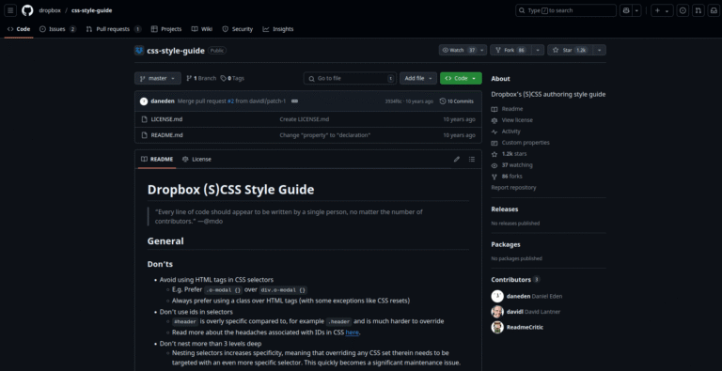The image size is (722, 371).
Task: Switch to the Insights tab
Action: coord(278,29)
